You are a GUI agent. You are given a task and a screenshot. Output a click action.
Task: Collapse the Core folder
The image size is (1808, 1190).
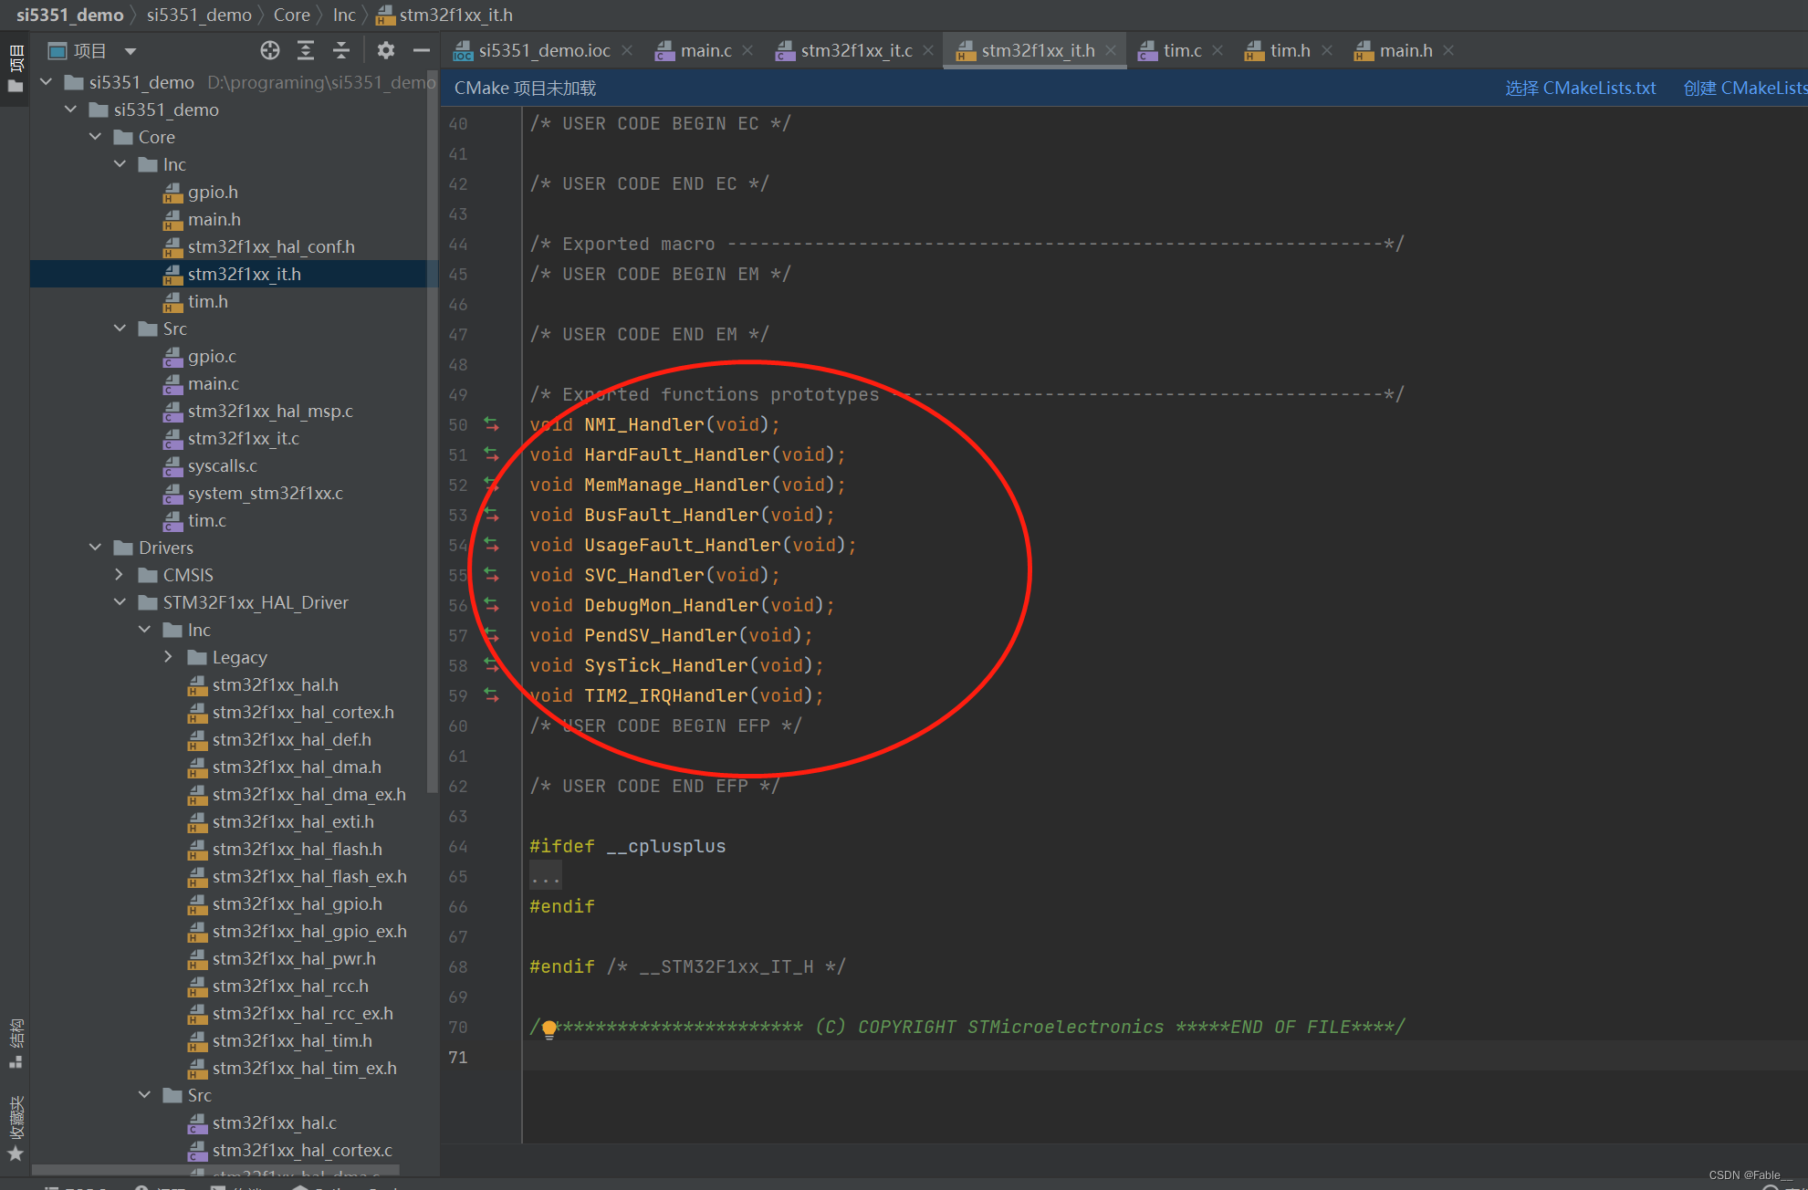95,137
